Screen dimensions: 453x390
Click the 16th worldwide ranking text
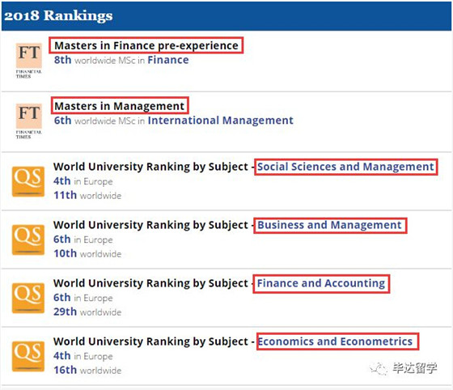[87, 370]
